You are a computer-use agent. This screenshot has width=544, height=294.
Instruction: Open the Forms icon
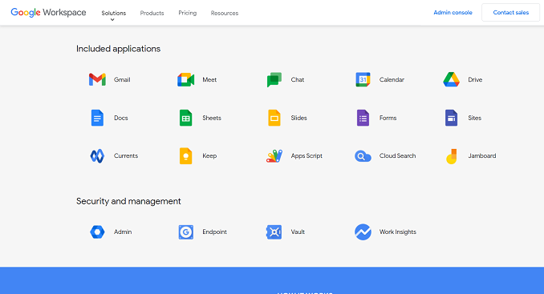(x=363, y=118)
